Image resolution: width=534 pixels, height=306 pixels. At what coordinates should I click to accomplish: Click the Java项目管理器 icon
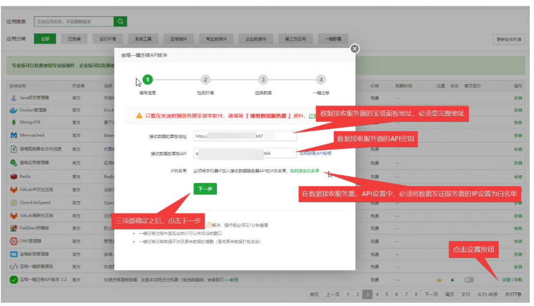tap(14, 98)
